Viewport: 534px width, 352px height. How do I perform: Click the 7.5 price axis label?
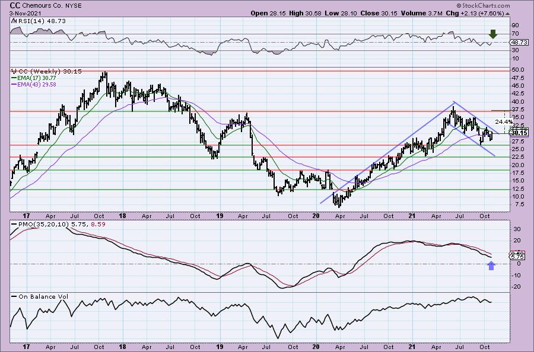point(519,204)
